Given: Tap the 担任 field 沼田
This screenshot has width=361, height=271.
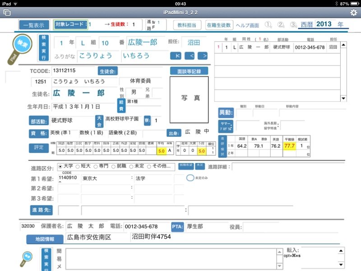Looking at the screenshot, I should tap(194, 42).
